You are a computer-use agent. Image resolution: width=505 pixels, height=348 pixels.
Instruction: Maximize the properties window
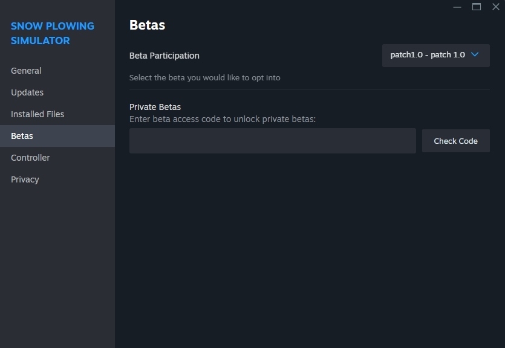tap(476, 7)
